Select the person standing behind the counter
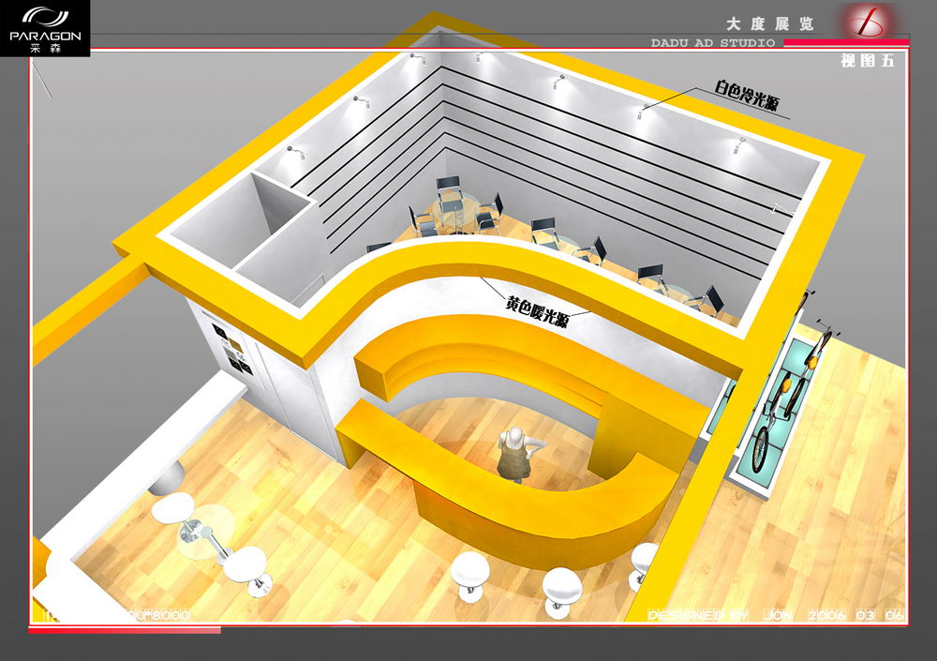The image size is (937, 661). click(x=513, y=454)
